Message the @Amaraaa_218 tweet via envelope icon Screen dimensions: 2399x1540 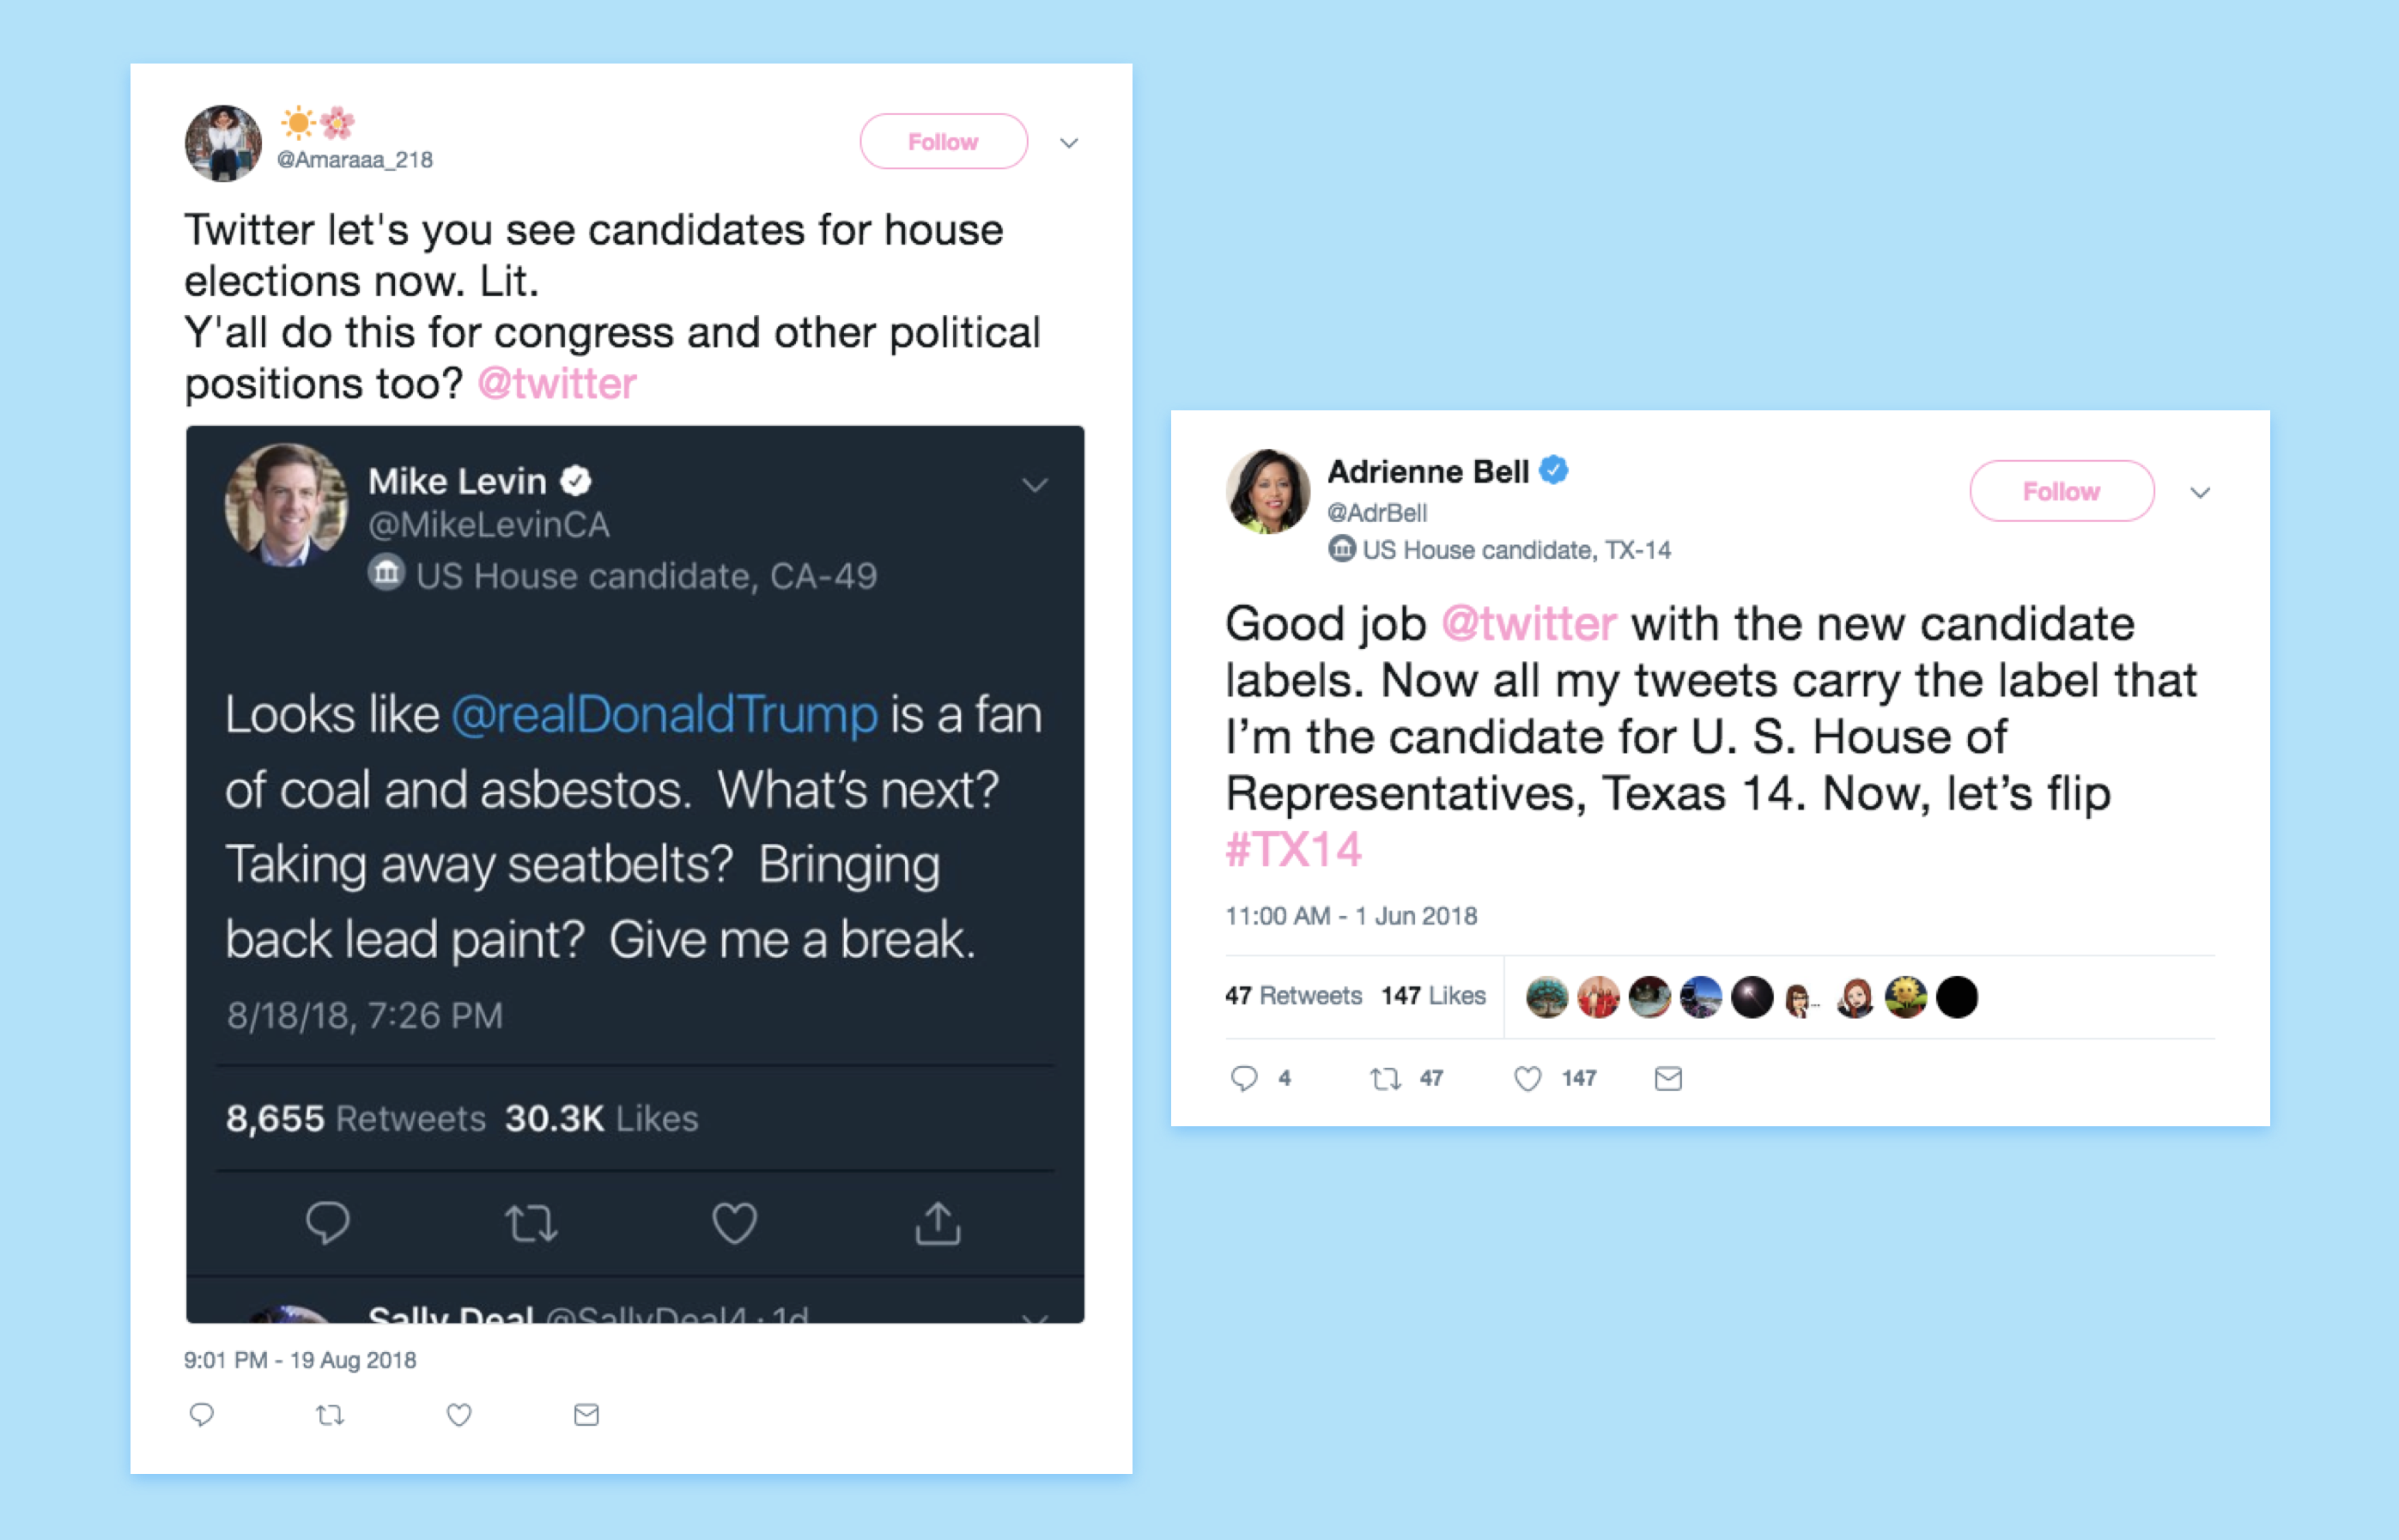[x=587, y=1414]
